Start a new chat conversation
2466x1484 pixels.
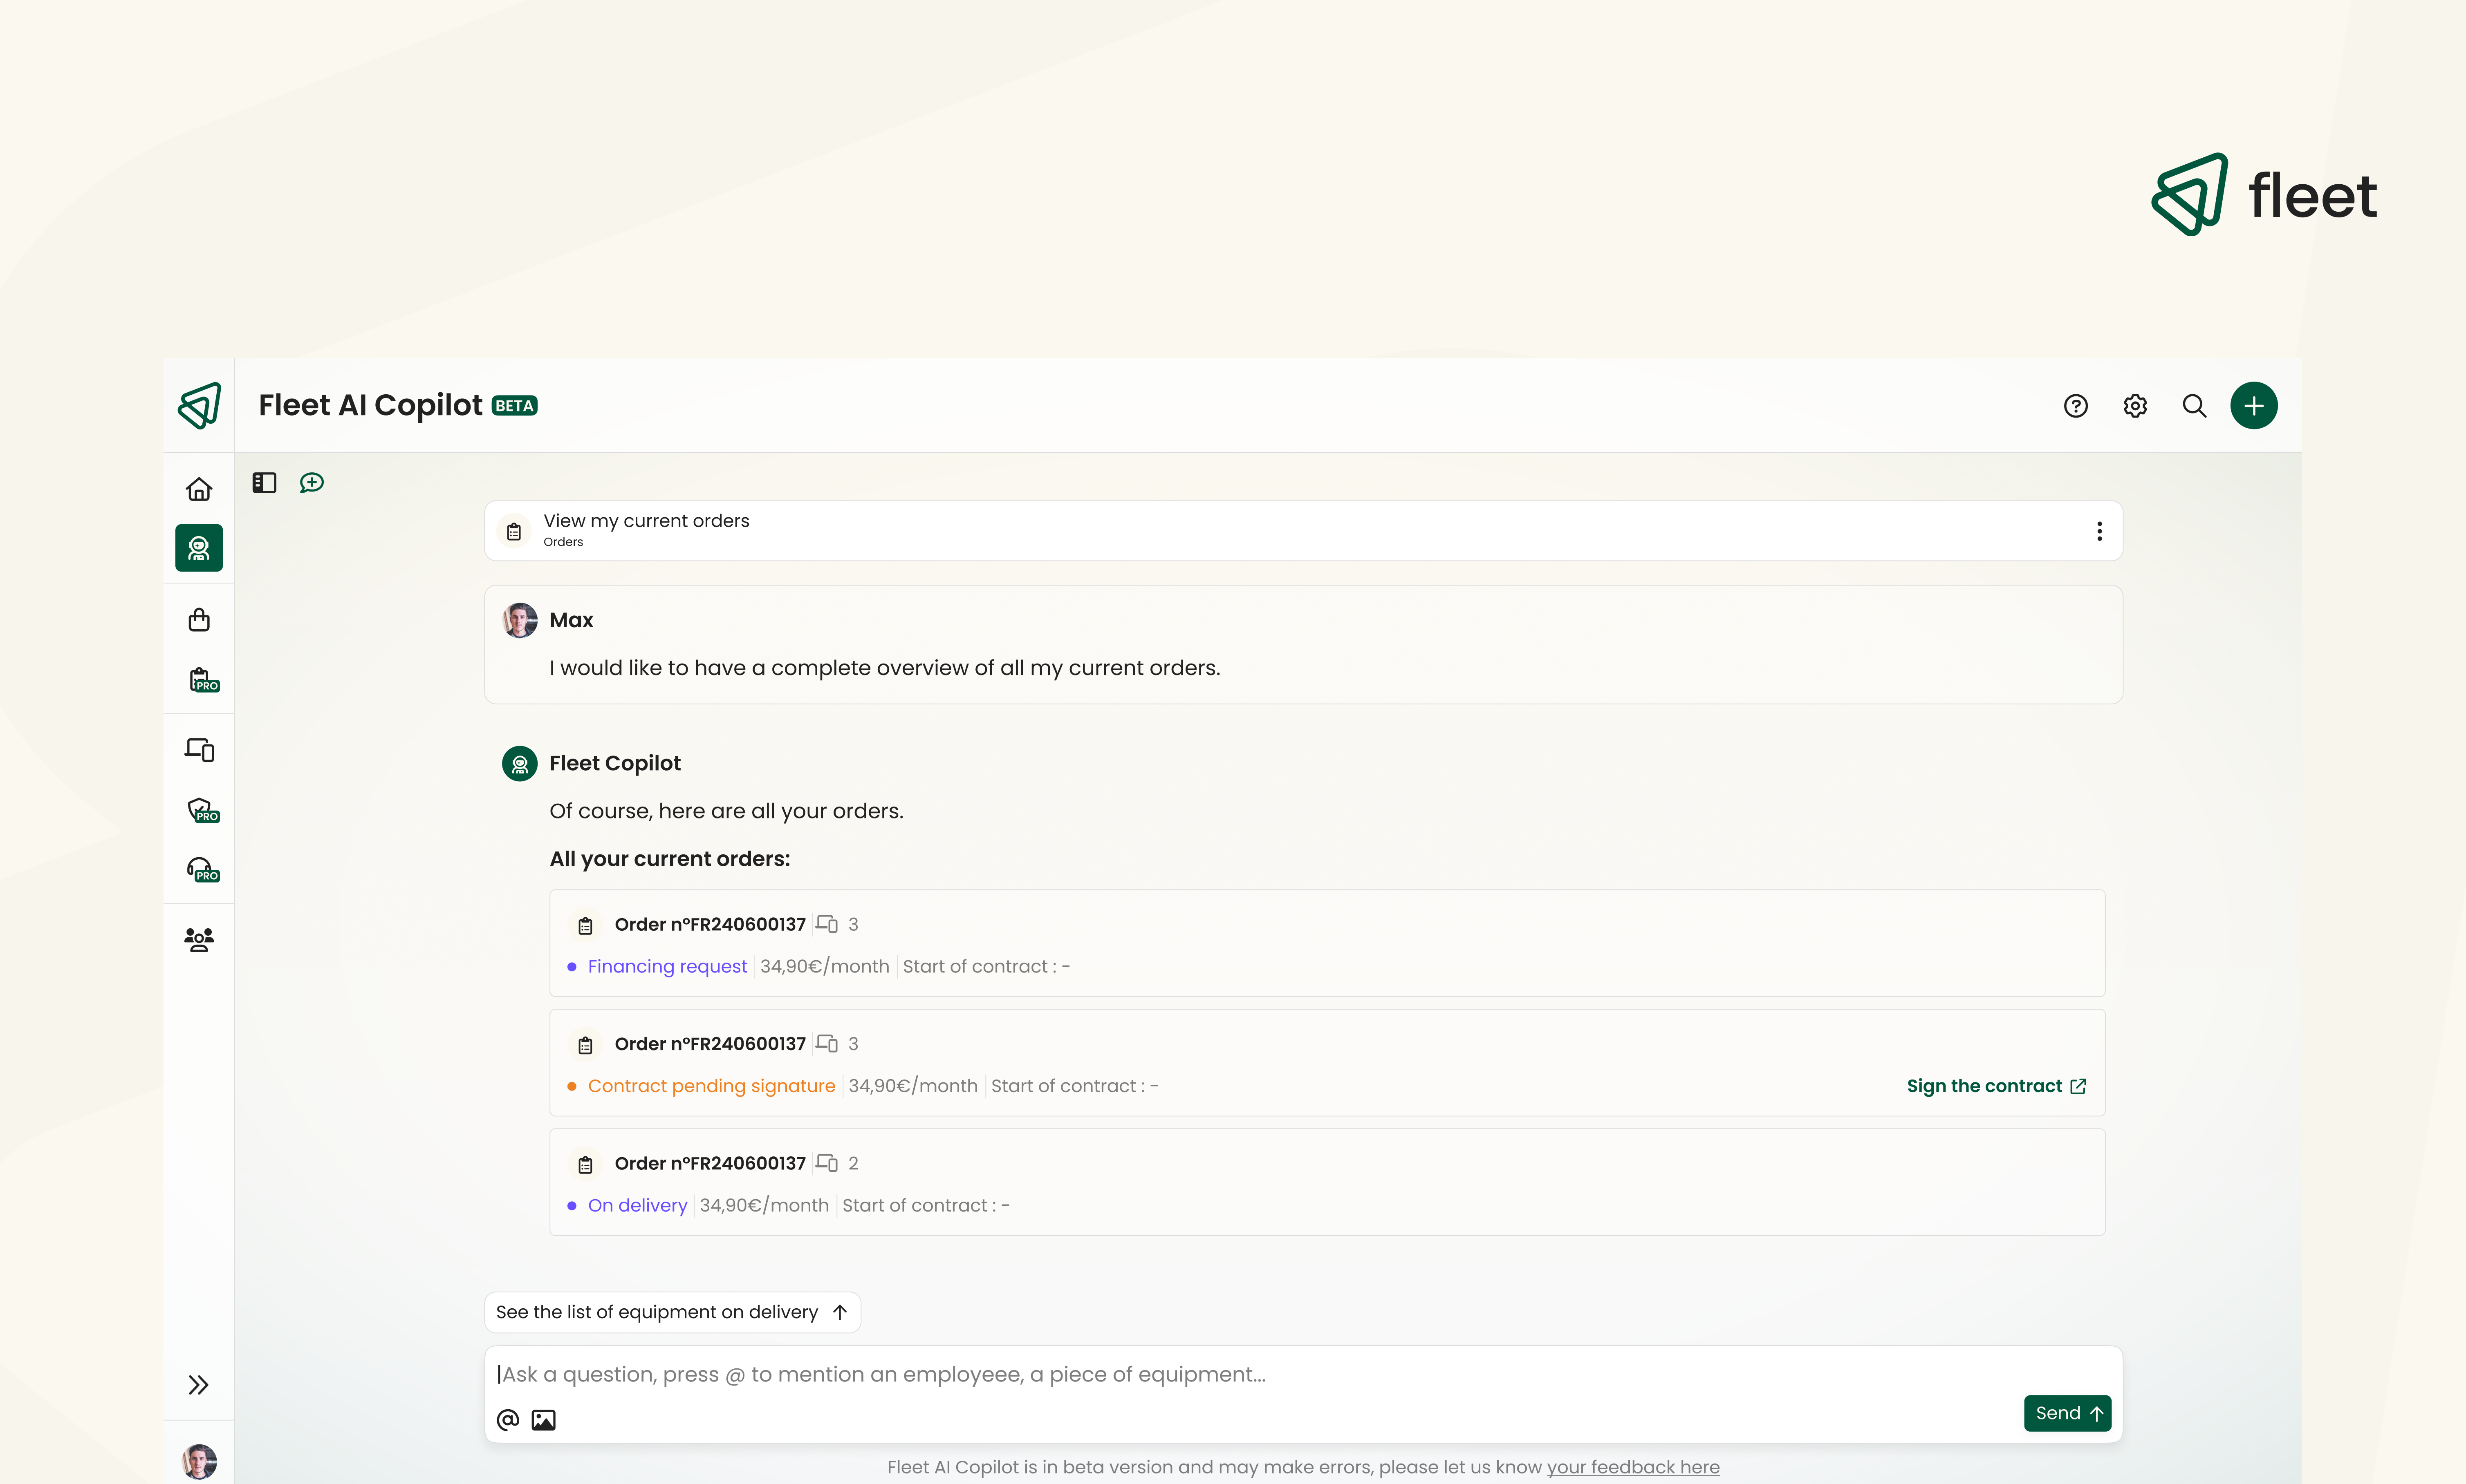[312, 483]
